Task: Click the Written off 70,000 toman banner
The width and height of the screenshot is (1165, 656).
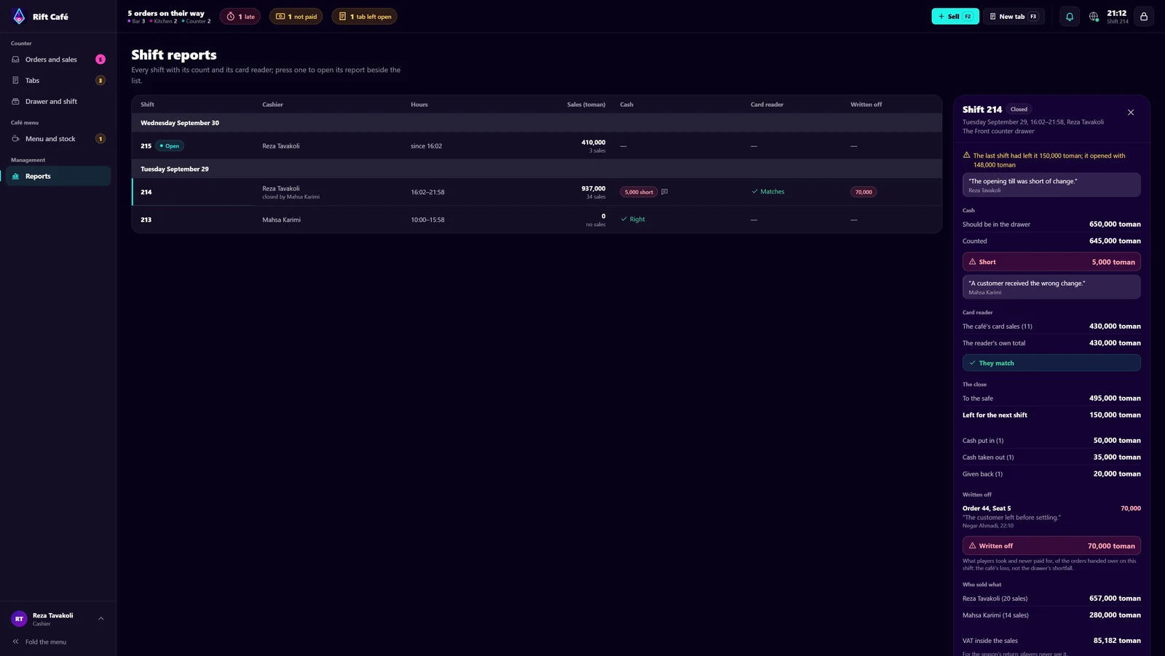Action: coord(1051,545)
